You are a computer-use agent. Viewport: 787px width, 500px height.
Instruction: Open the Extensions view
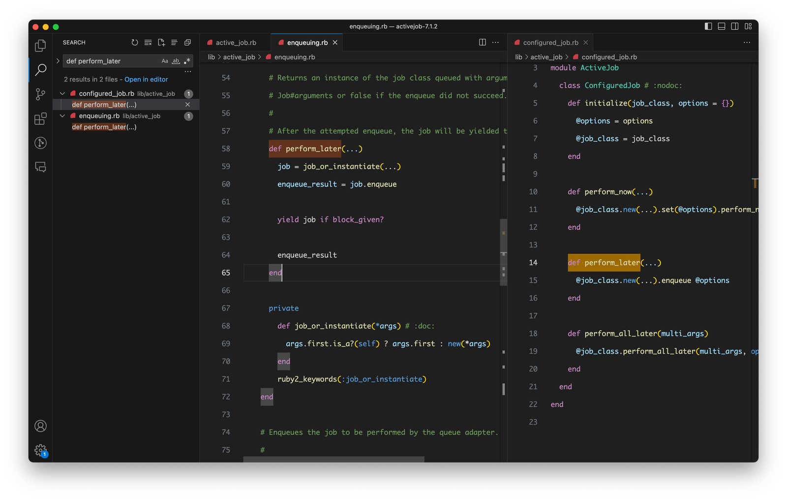tap(40, 118)
